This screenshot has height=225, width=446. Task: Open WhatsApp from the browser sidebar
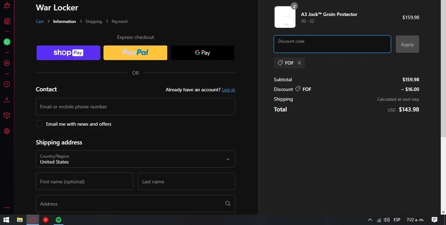point(7,42)
